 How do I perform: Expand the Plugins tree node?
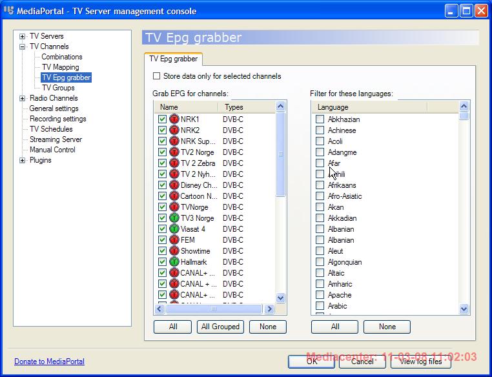[22, 161]
